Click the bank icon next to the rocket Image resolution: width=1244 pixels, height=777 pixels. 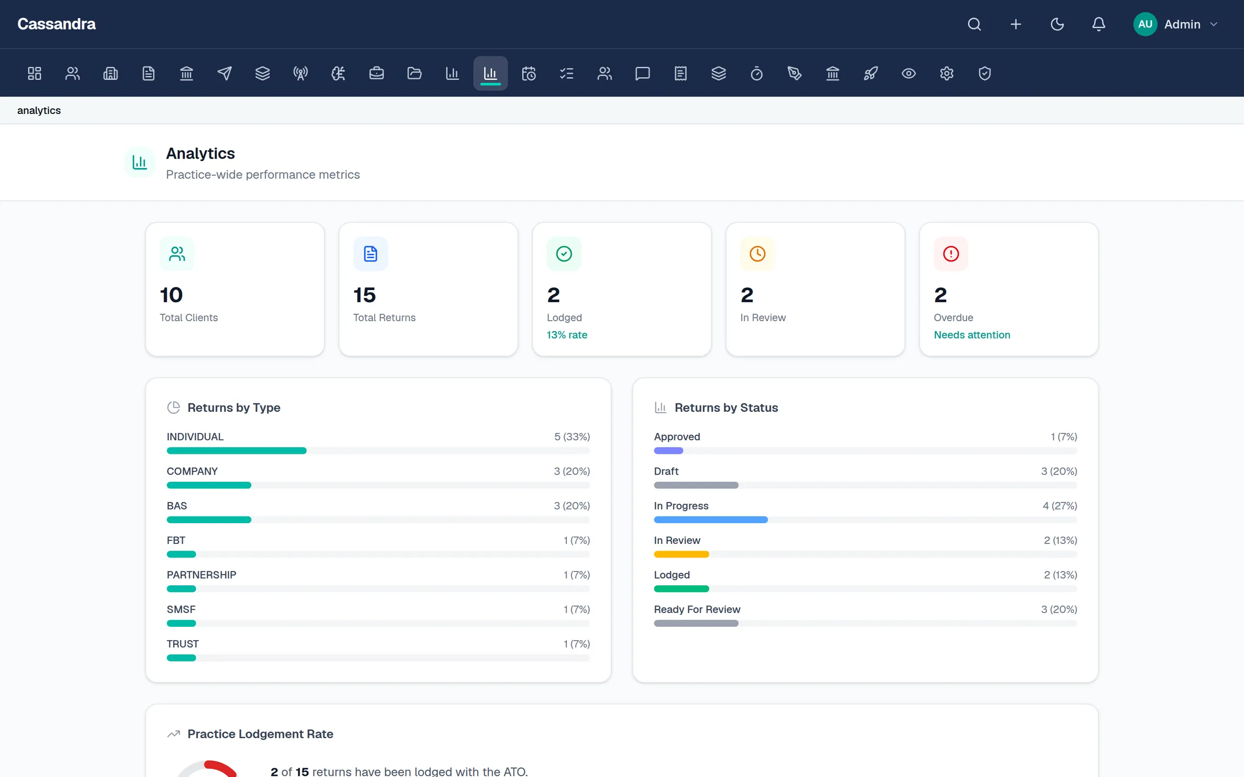832,74
